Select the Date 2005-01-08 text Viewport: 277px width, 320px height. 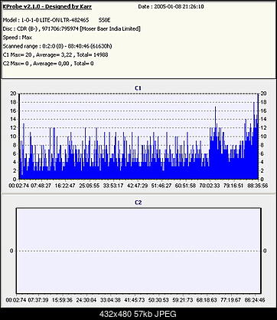[171, 7]
